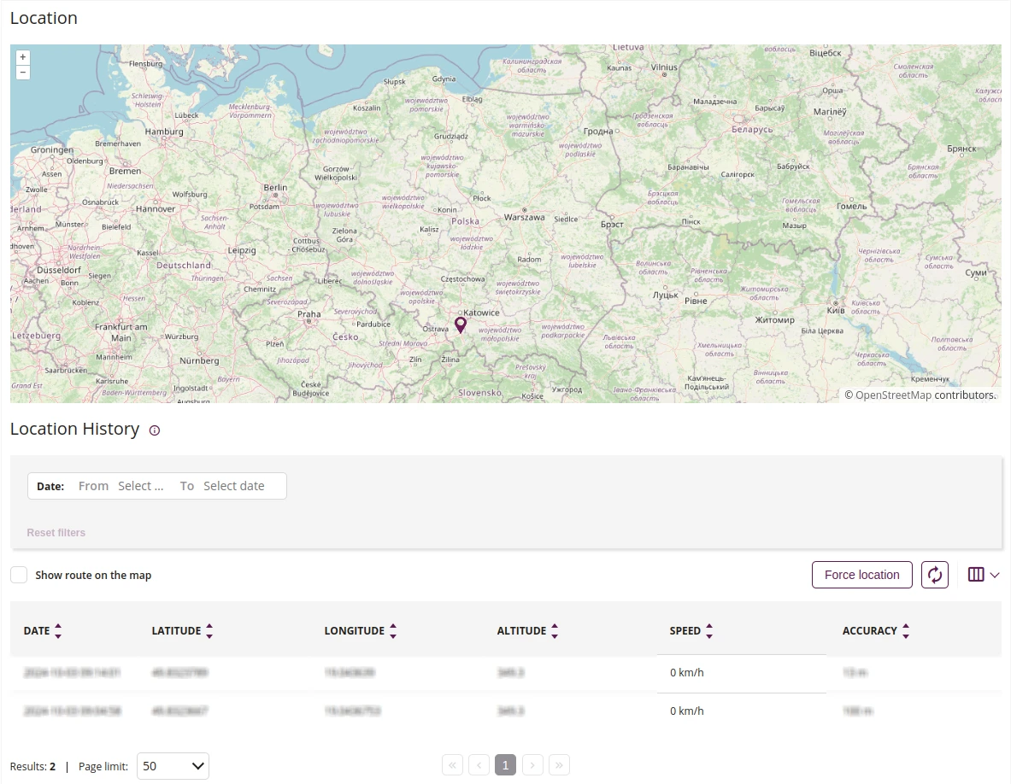Click the Київ label on map
Screen dimensions: 1011x784
[836, 311]
